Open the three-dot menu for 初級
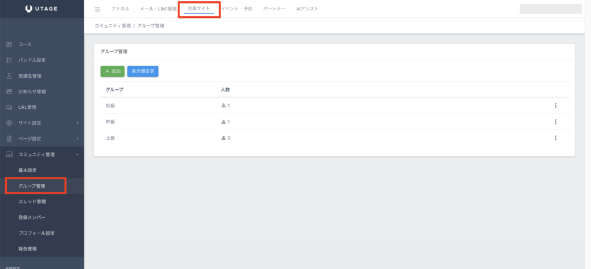 556,106
